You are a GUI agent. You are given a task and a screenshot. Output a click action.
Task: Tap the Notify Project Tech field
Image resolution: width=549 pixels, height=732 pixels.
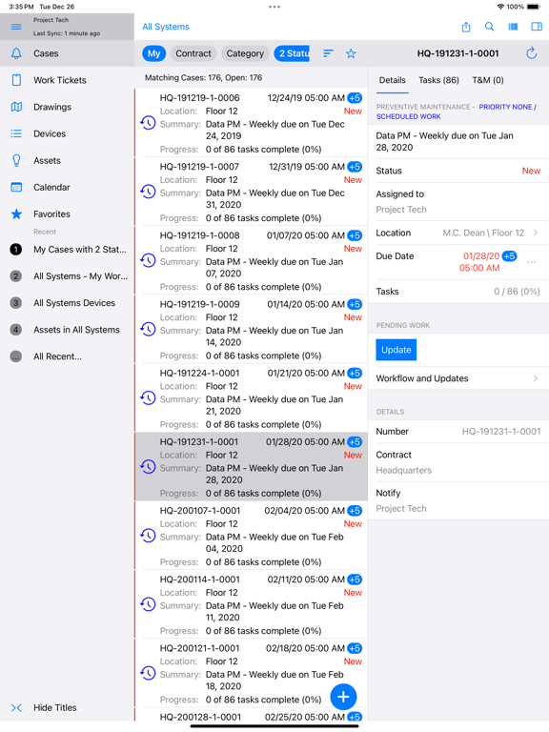coord(458,501)
